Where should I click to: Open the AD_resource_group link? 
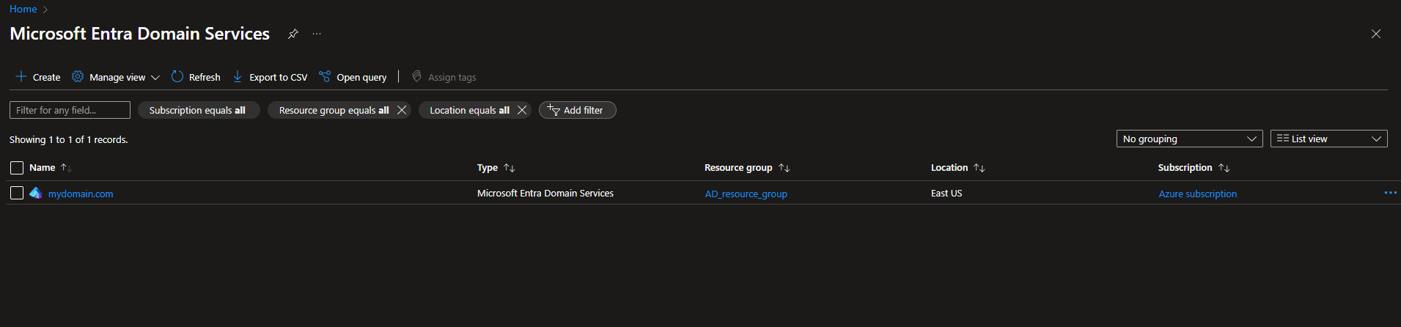click(x=746, y=194)
